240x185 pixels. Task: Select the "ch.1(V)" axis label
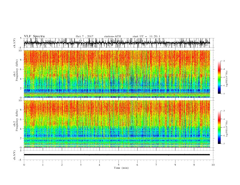click(15, 43)
